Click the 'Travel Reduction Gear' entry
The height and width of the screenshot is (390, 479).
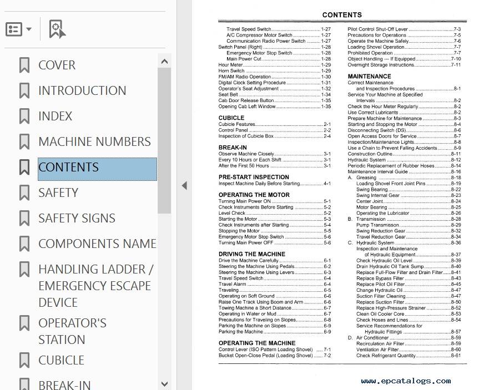point(409,237)
